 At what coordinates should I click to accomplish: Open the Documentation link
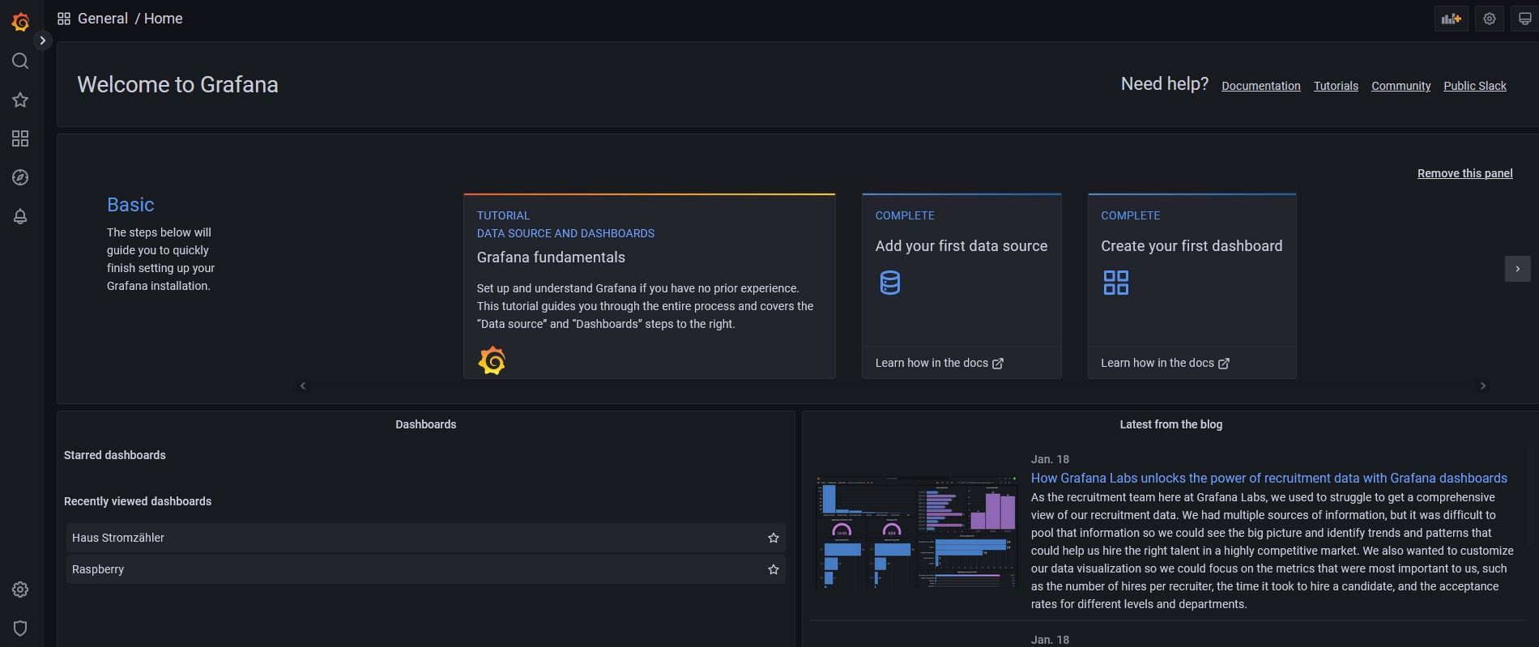click(x=1261, y=86)
